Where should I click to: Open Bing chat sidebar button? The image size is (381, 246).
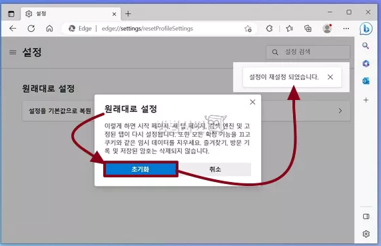point(366,29)
